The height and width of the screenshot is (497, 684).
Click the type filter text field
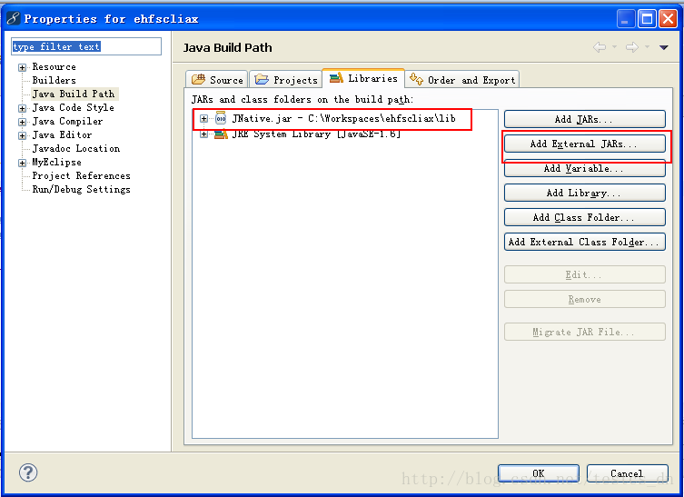click(x=86, y=46)
